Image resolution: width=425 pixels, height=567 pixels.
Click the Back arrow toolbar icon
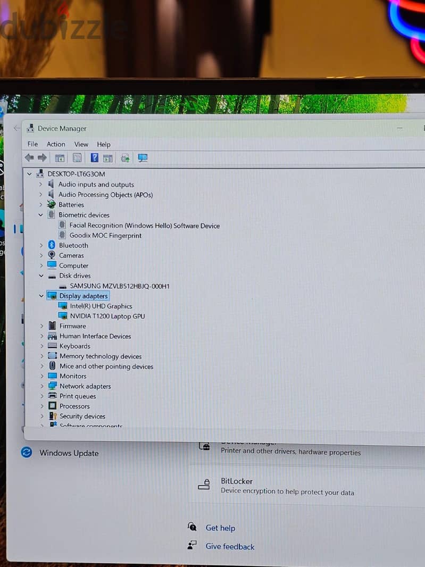tap(29, 157)
